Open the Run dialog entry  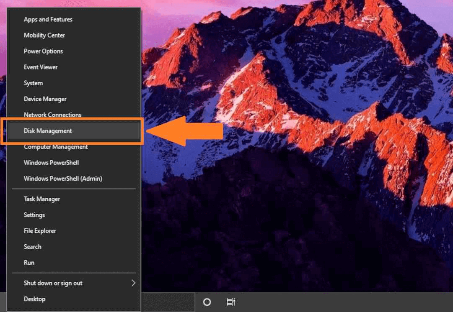[x=29, y=262]
